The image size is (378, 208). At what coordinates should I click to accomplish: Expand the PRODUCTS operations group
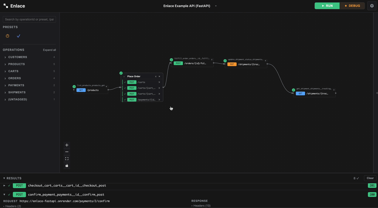tap(5, 64)
